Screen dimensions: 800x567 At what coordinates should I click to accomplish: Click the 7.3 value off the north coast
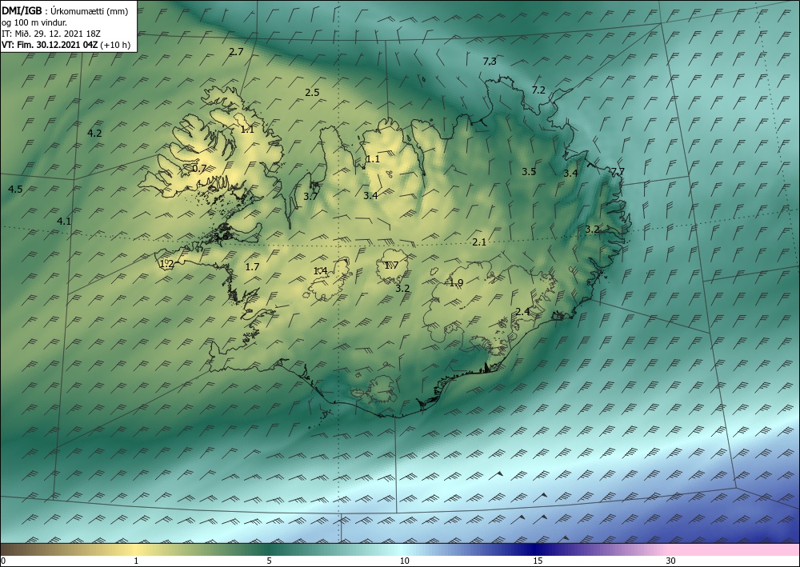pos(490,62)
